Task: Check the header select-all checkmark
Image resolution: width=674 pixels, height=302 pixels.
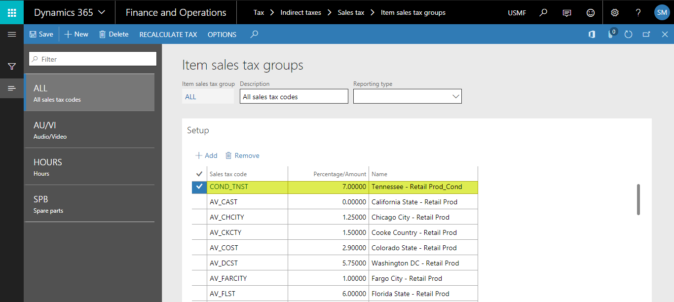Action: pos(199,173)
